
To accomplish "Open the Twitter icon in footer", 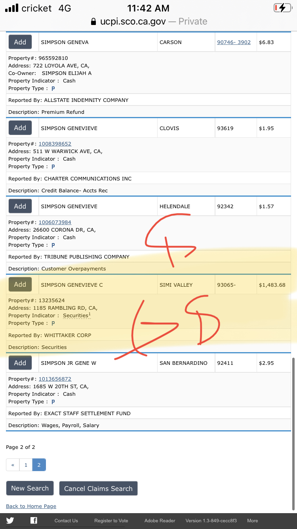I will click(x=10, y=521).
